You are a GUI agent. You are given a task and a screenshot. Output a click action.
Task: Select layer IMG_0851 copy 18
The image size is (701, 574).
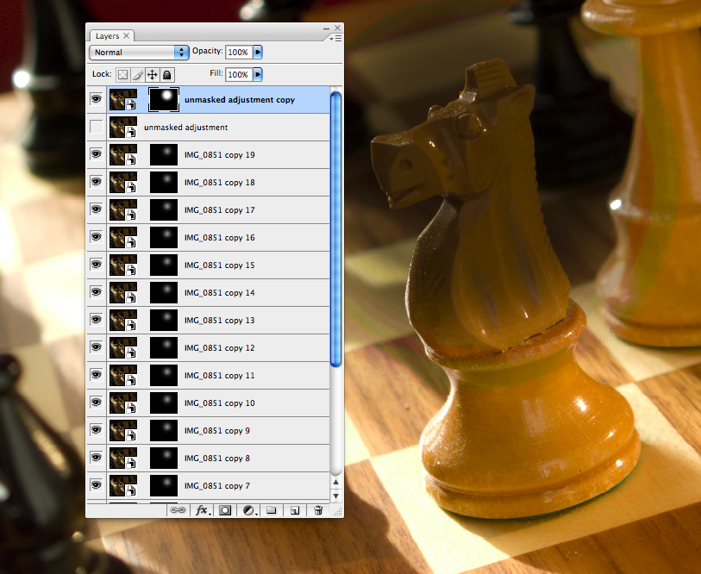(220, 183)
